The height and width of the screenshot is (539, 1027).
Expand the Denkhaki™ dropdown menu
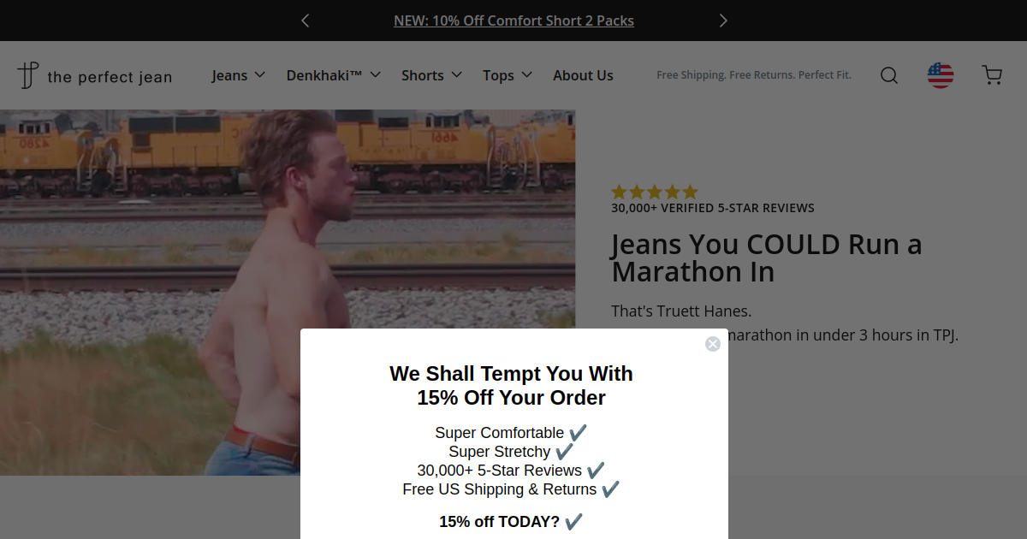click(x=334, y=75)
